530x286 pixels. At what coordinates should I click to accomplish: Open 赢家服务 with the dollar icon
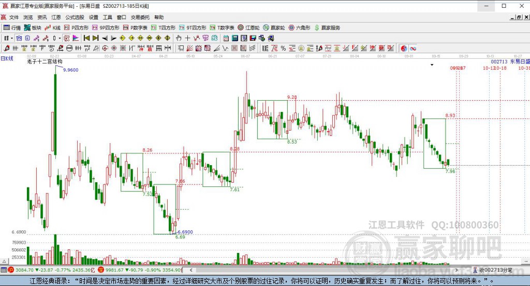coord(327,28)
